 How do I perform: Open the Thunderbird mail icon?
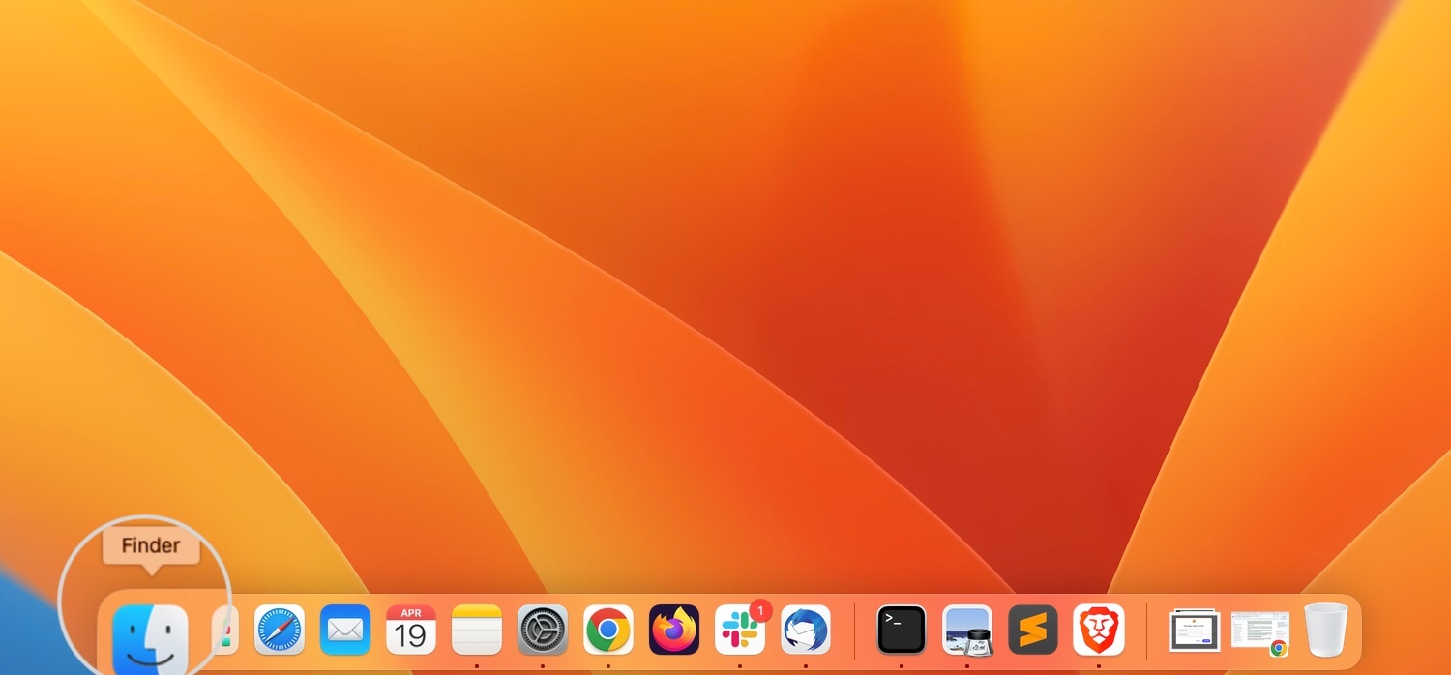806,631
